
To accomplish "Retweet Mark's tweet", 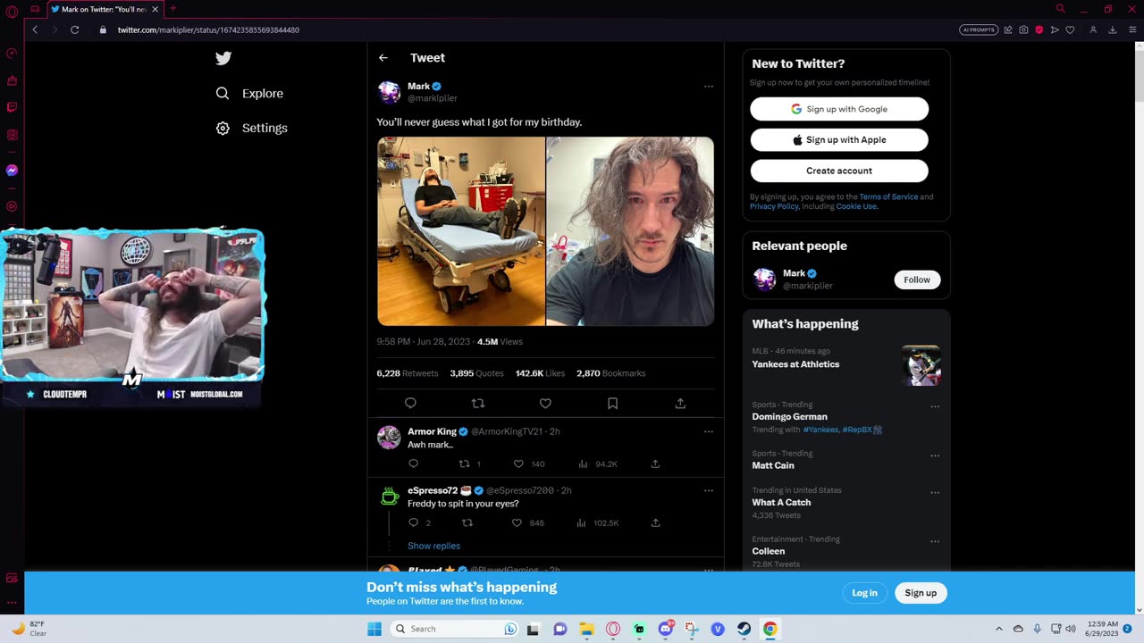I will [x=478, y=404].
